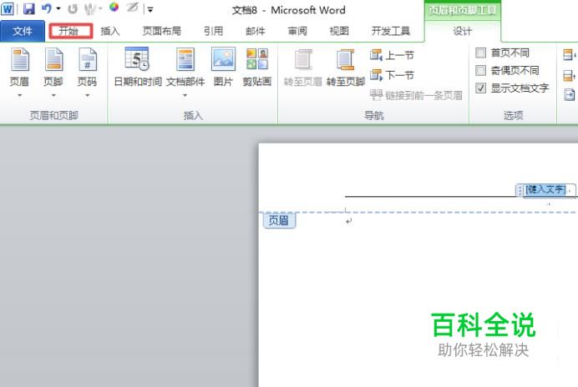Click the header-from-top position icon
The height and width of the screenshot is (387, 578).
569,55
